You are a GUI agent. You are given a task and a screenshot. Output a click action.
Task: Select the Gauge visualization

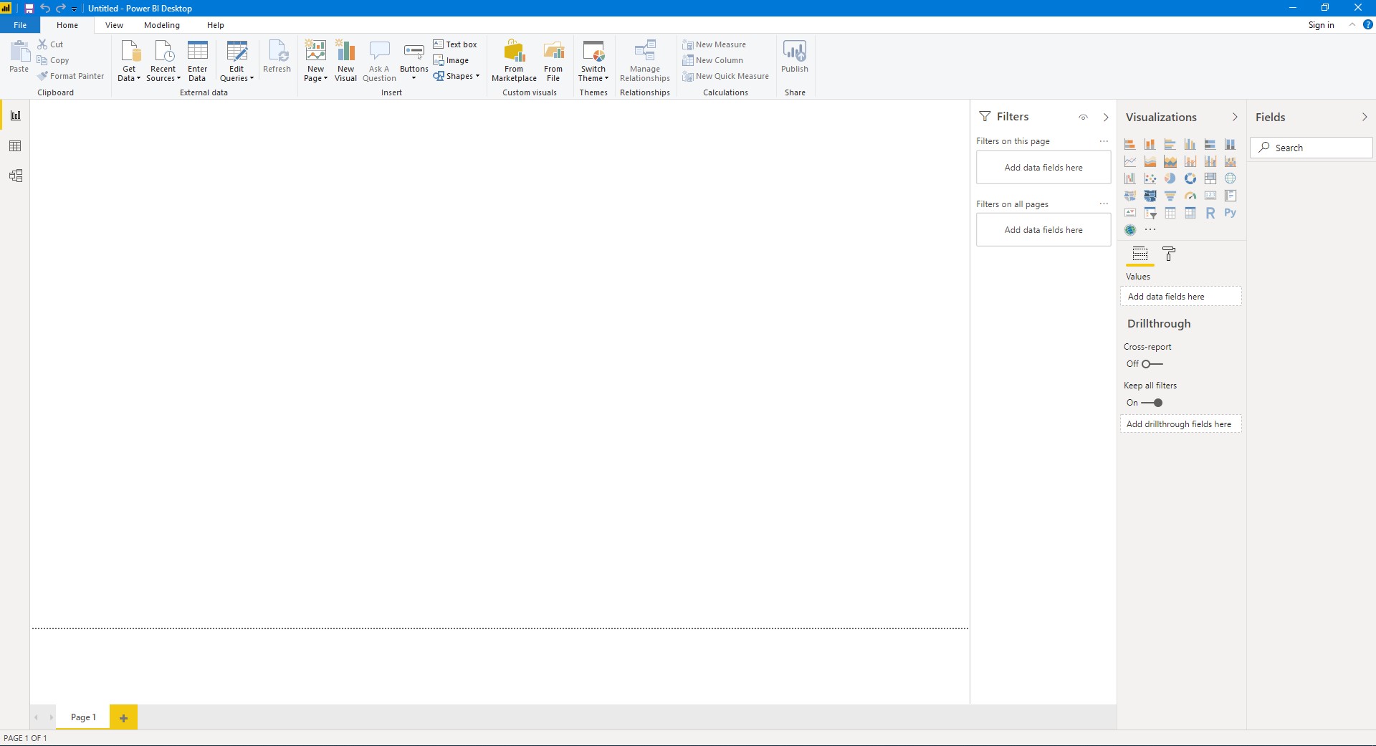click(x=1190, y=196)
